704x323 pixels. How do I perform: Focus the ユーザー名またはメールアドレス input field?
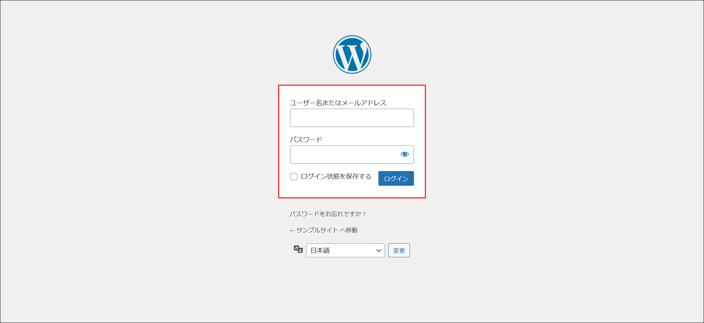click(352, 118)
